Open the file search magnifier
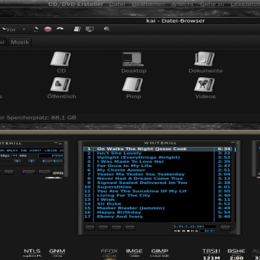The width and height of the screenshot is (260, 260). pyautogui.click(x=107, y=29)
